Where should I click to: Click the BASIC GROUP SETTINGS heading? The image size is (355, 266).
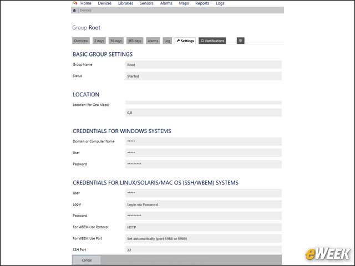(x=103, y=54)
